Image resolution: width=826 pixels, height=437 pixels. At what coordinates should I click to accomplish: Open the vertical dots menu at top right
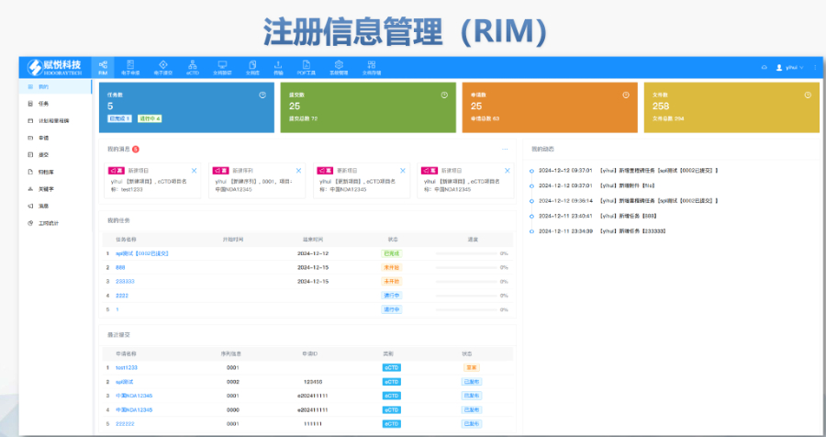pyautogui.click(x=813, y=68)
